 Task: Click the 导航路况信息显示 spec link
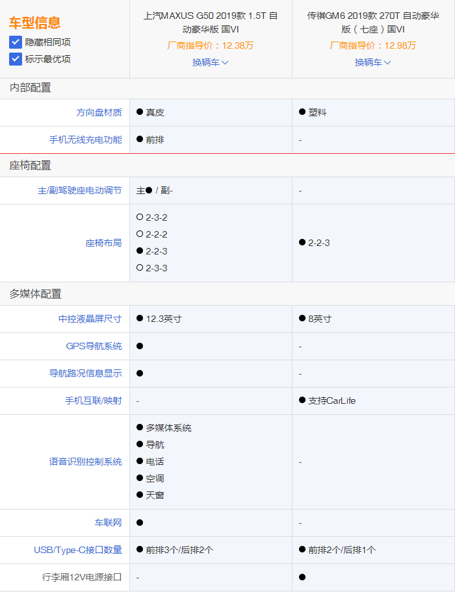coord(85,373)
